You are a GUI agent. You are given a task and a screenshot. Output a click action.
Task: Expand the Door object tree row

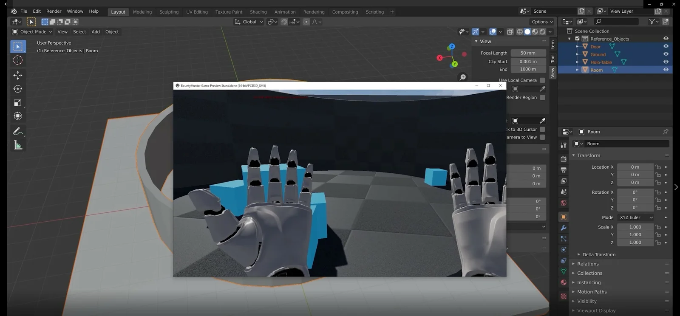(x=577, y=47)
